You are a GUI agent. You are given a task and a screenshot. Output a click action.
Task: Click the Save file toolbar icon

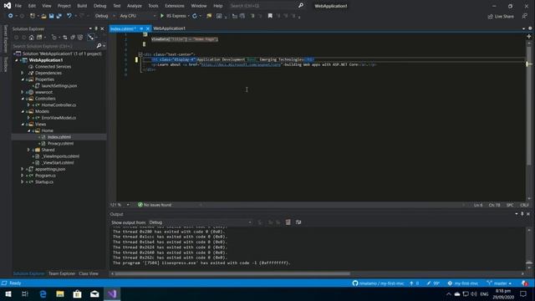[51, 16]
